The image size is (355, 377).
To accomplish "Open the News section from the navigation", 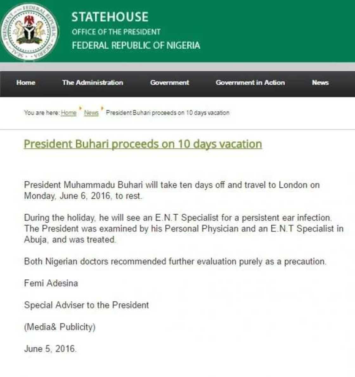I will 321,82.
